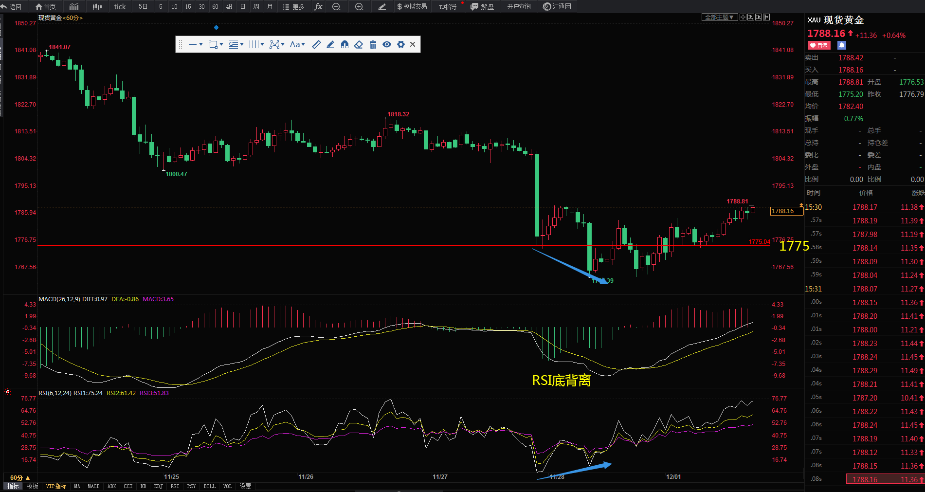925x492 pixels.
Task: Select the eraser tool in drawing toolbar
Action: pyautogui.click(x=359, y=45)
